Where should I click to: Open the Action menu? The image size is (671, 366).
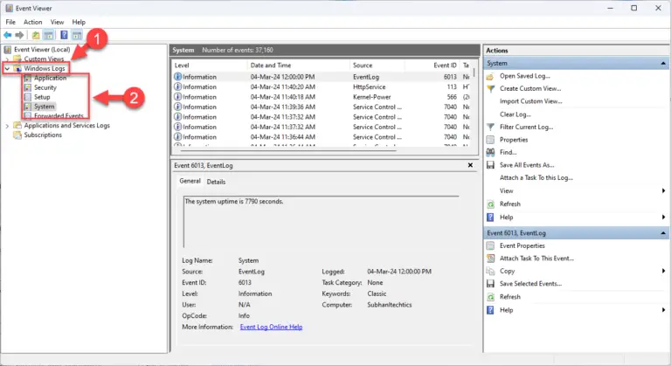pos(32,22)
